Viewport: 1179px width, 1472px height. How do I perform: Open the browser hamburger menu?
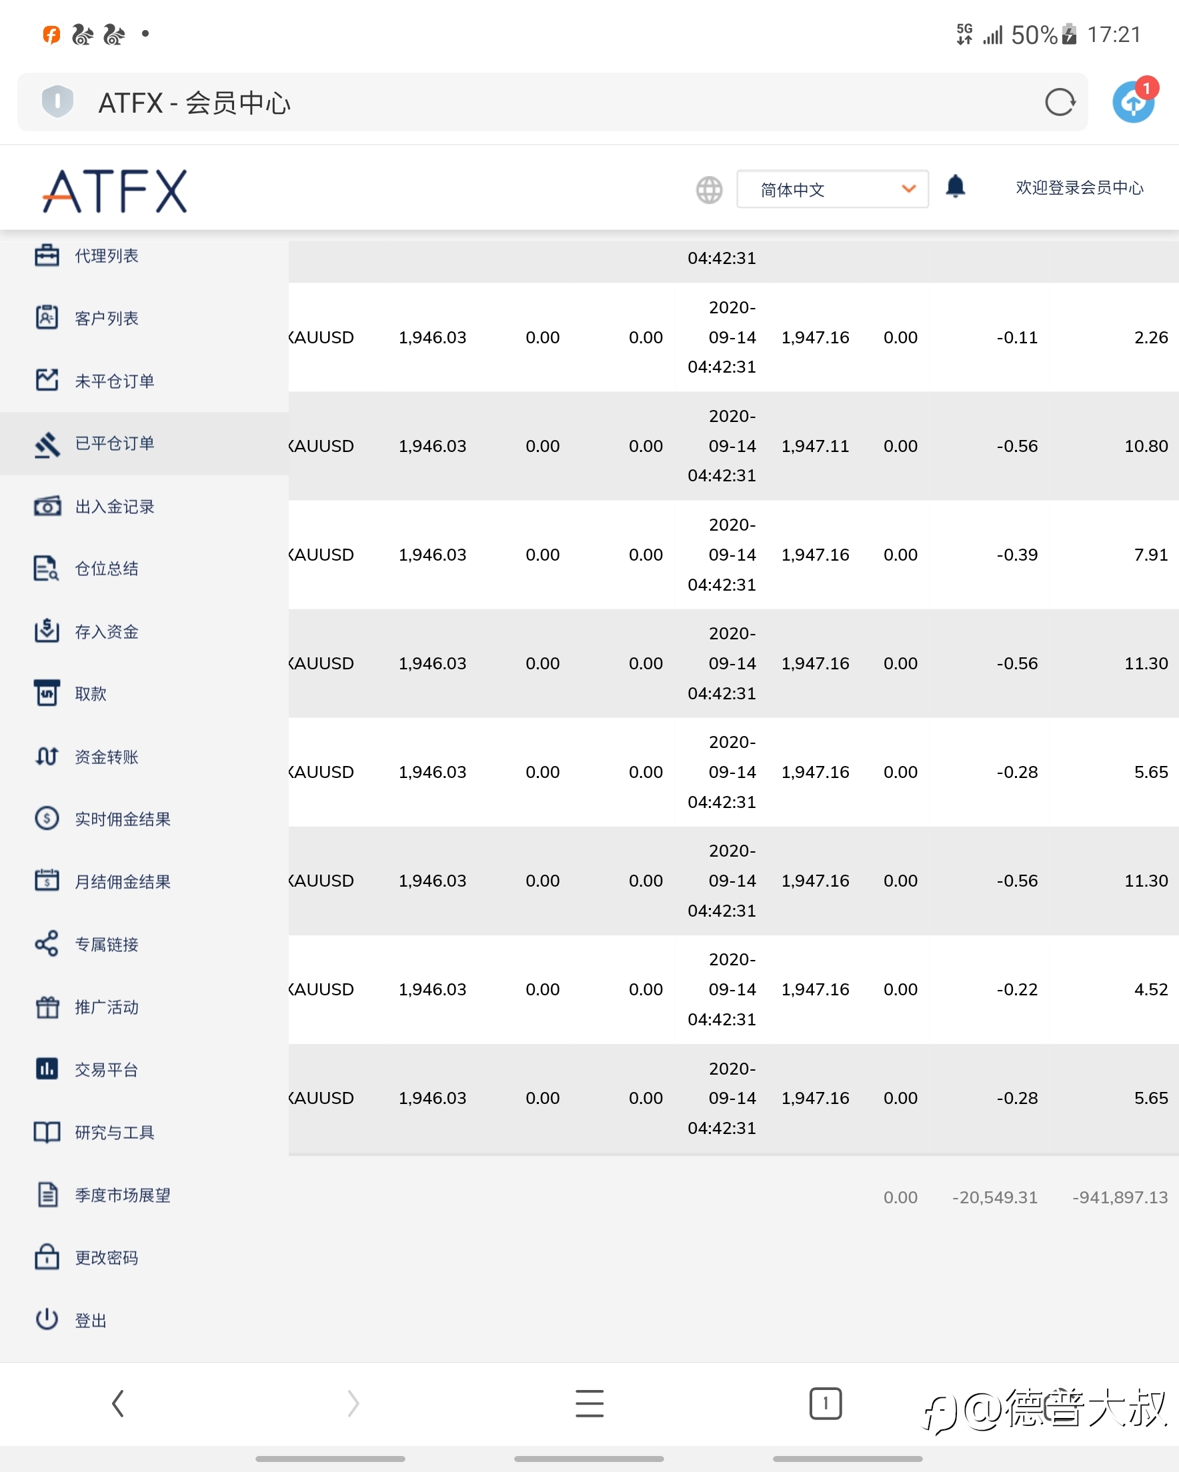tap(589, 1404)
